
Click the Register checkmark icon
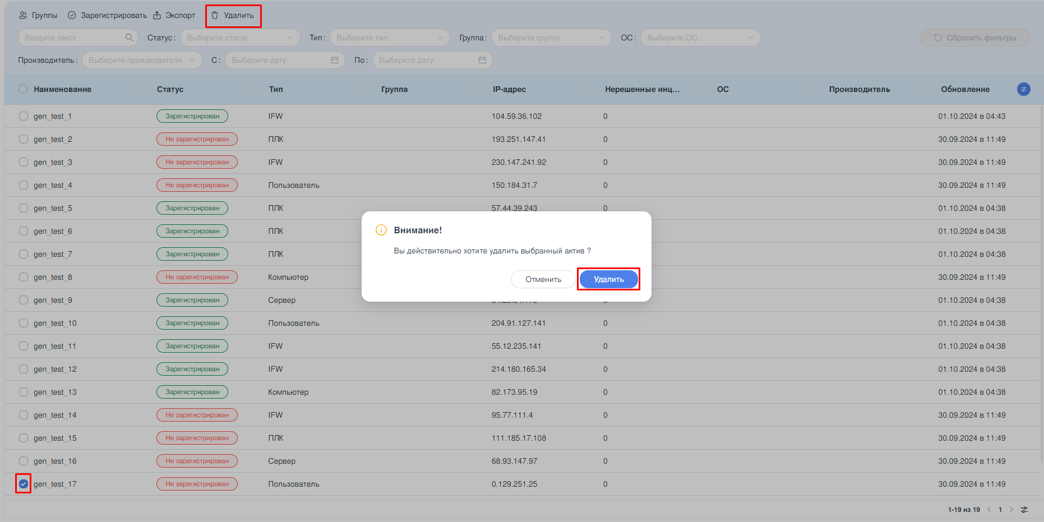72,15
